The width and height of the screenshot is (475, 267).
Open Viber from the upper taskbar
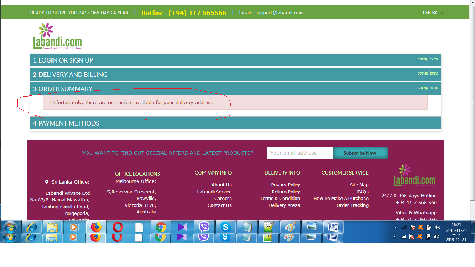click(204, 227)
